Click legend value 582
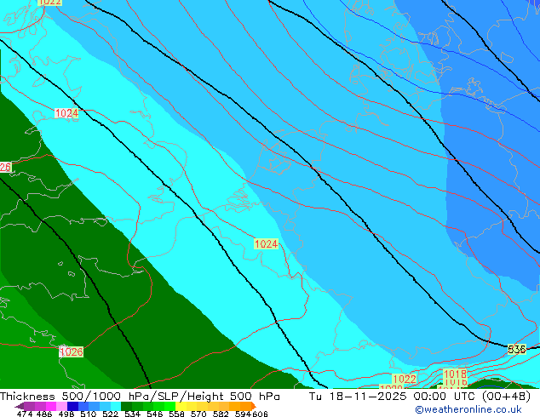 point(221,414)
